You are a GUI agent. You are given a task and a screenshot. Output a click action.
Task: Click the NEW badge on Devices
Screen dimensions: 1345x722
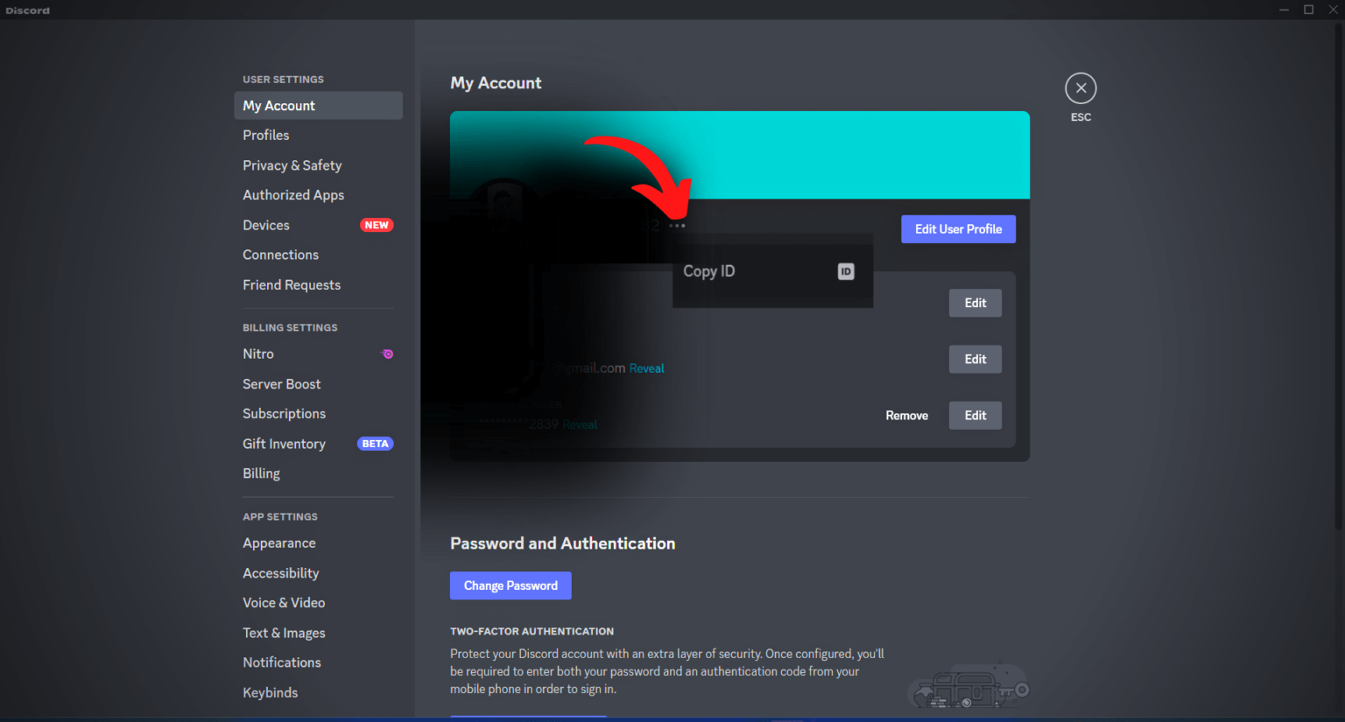coord(377,225)
